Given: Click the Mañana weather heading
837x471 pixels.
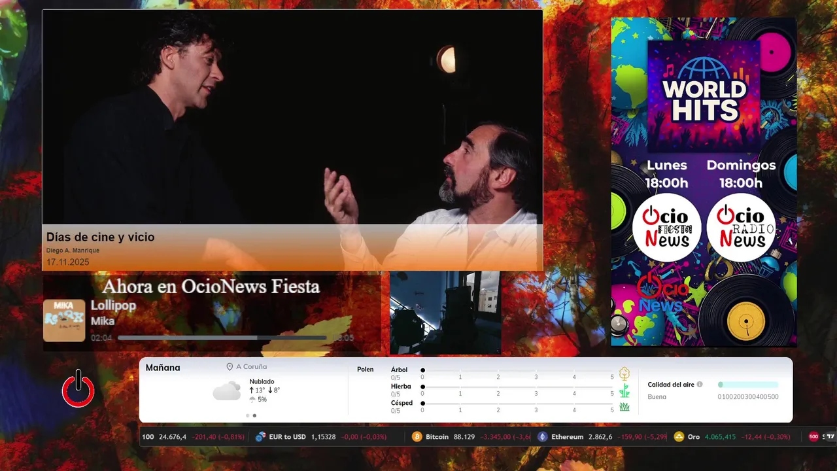Looking at the screenshot, I should pos(163,368).
